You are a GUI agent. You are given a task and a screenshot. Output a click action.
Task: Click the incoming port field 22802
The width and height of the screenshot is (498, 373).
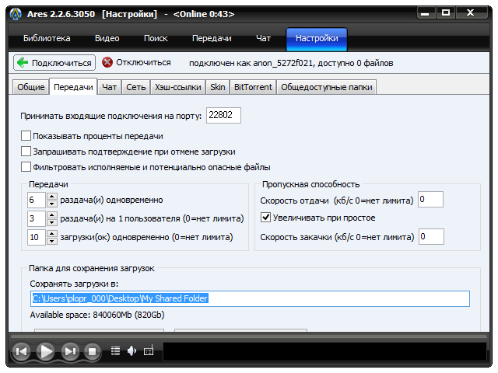pos(223,115)
